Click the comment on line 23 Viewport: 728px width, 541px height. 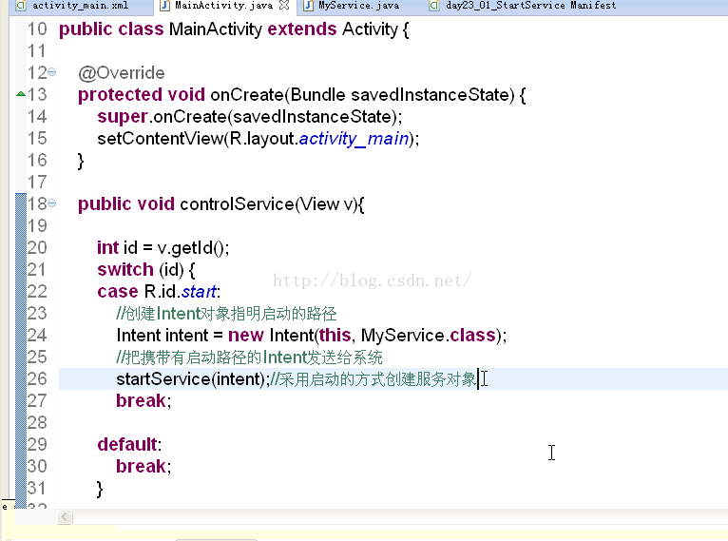[226, 314]
